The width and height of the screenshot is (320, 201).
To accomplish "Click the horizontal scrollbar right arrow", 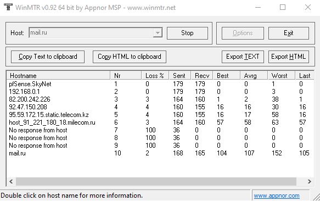I will (x=309, y=181).
